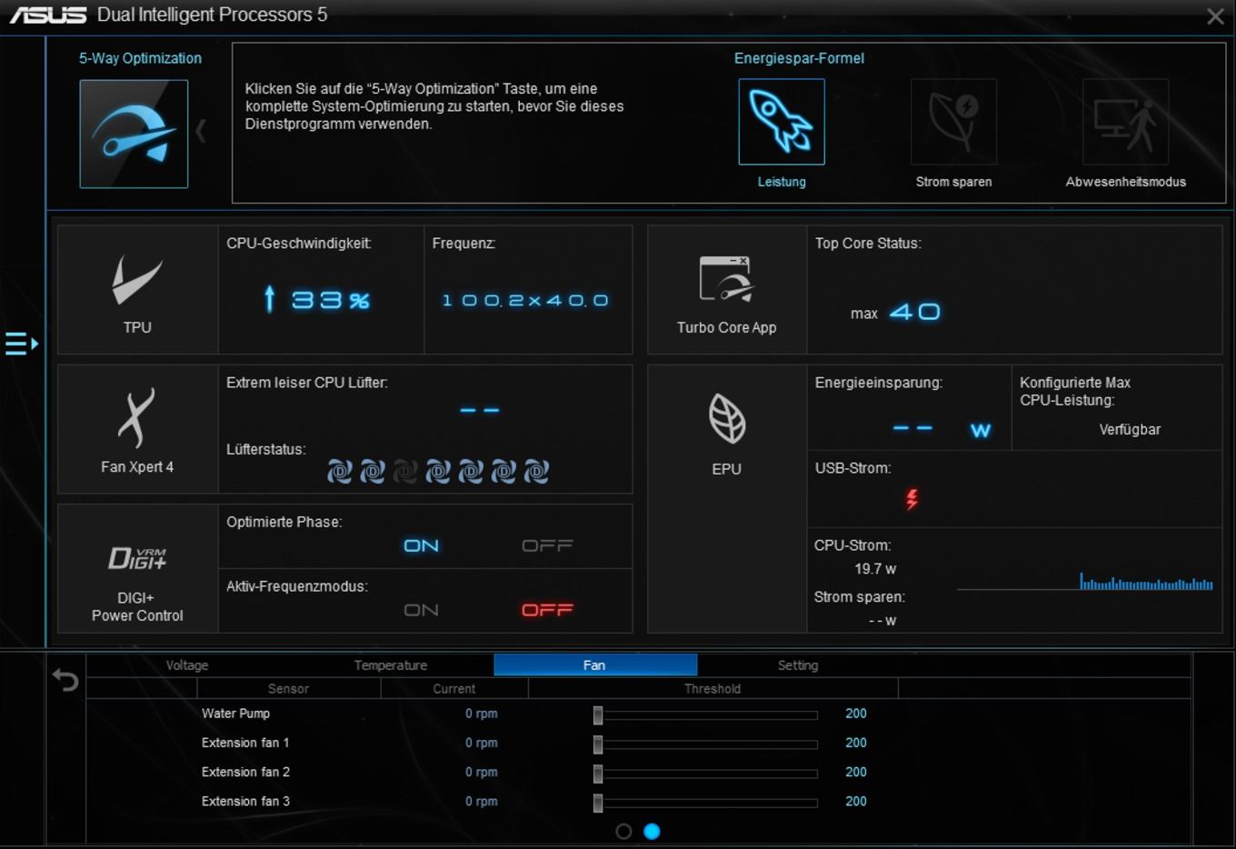Click the Current column header
1236x849 pixels.
click(454, 689)
